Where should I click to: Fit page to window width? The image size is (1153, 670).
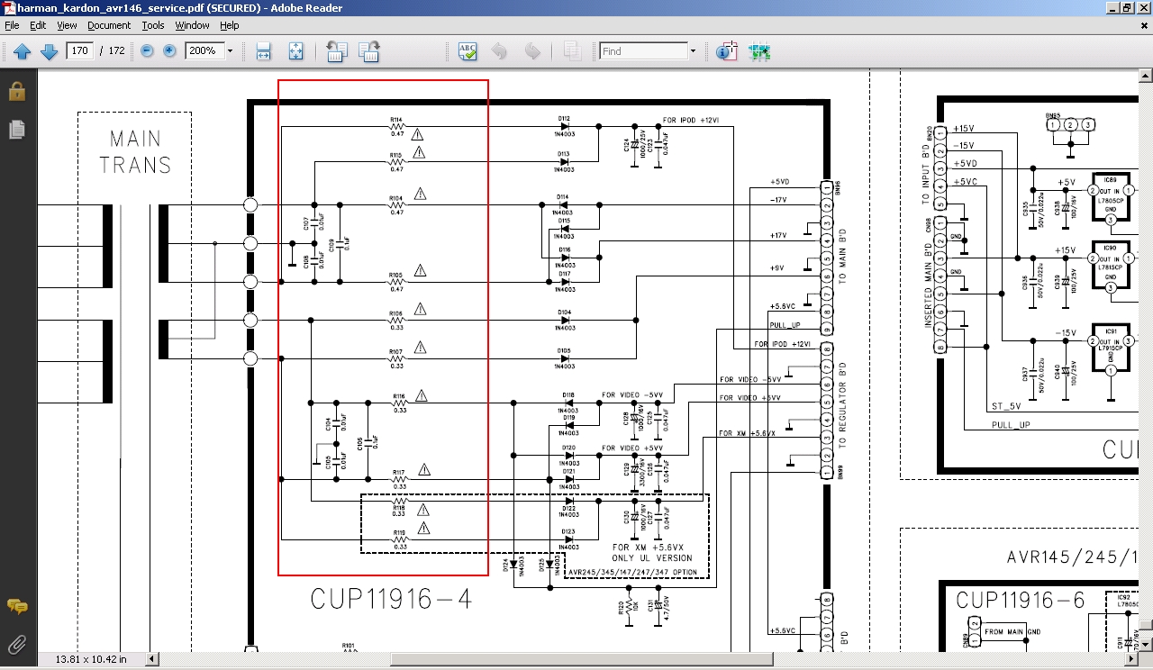[263, 51]
